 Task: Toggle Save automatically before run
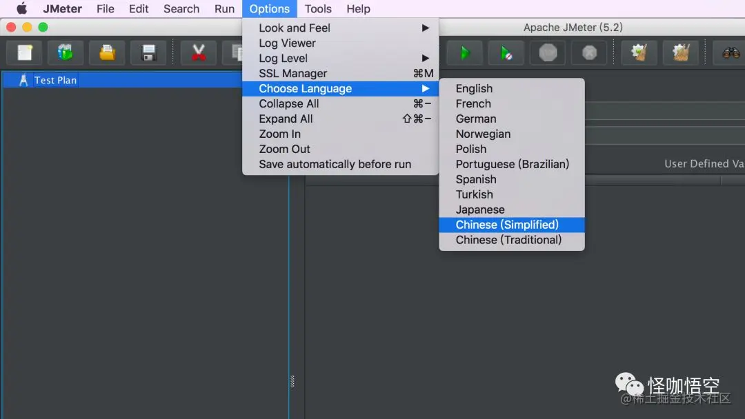click(x=340, y=164)
